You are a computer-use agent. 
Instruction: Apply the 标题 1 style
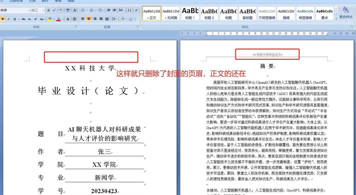[190, 13]
